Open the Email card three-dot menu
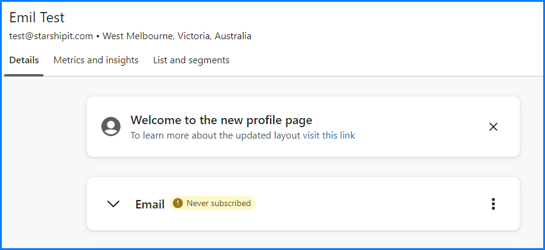The height and width of the screenshot is (250, 545). coord(493,204)
